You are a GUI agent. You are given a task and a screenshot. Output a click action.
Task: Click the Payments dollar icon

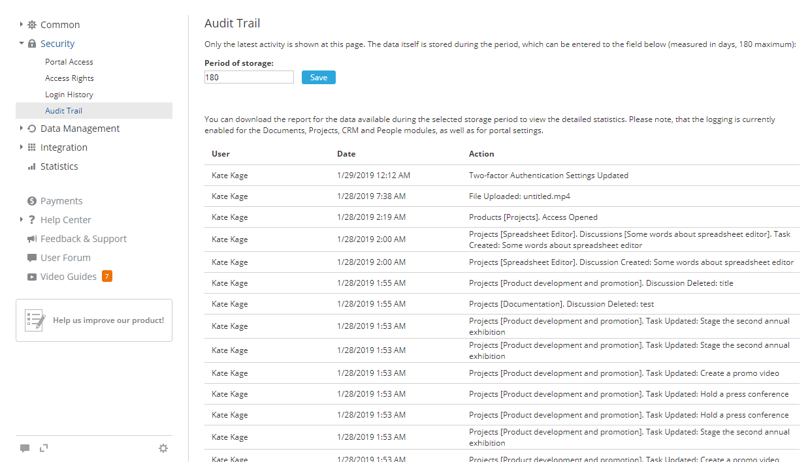click(31, 201)
